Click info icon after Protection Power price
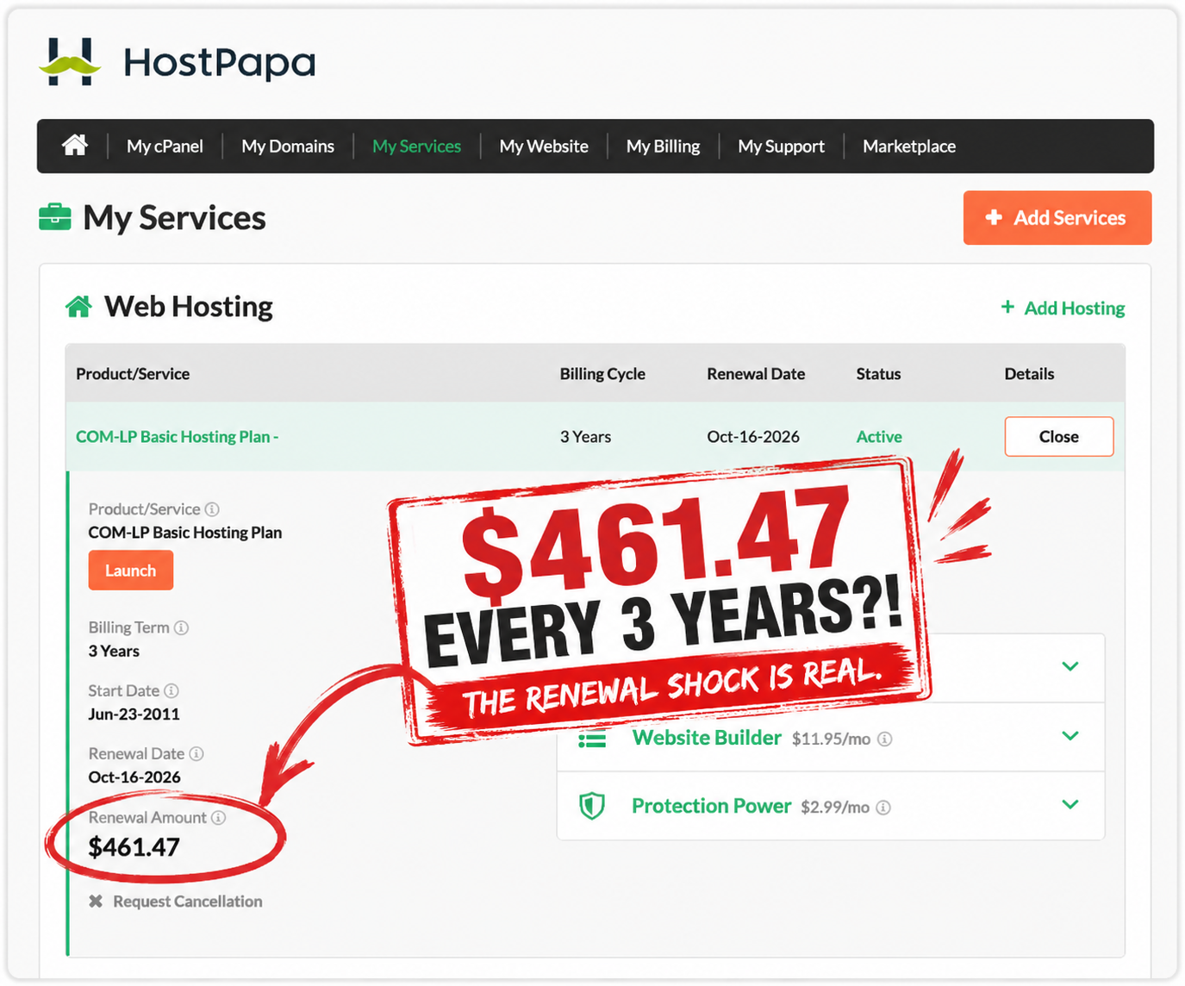Screen dimensions: 1185x986 tap(883, 808)
